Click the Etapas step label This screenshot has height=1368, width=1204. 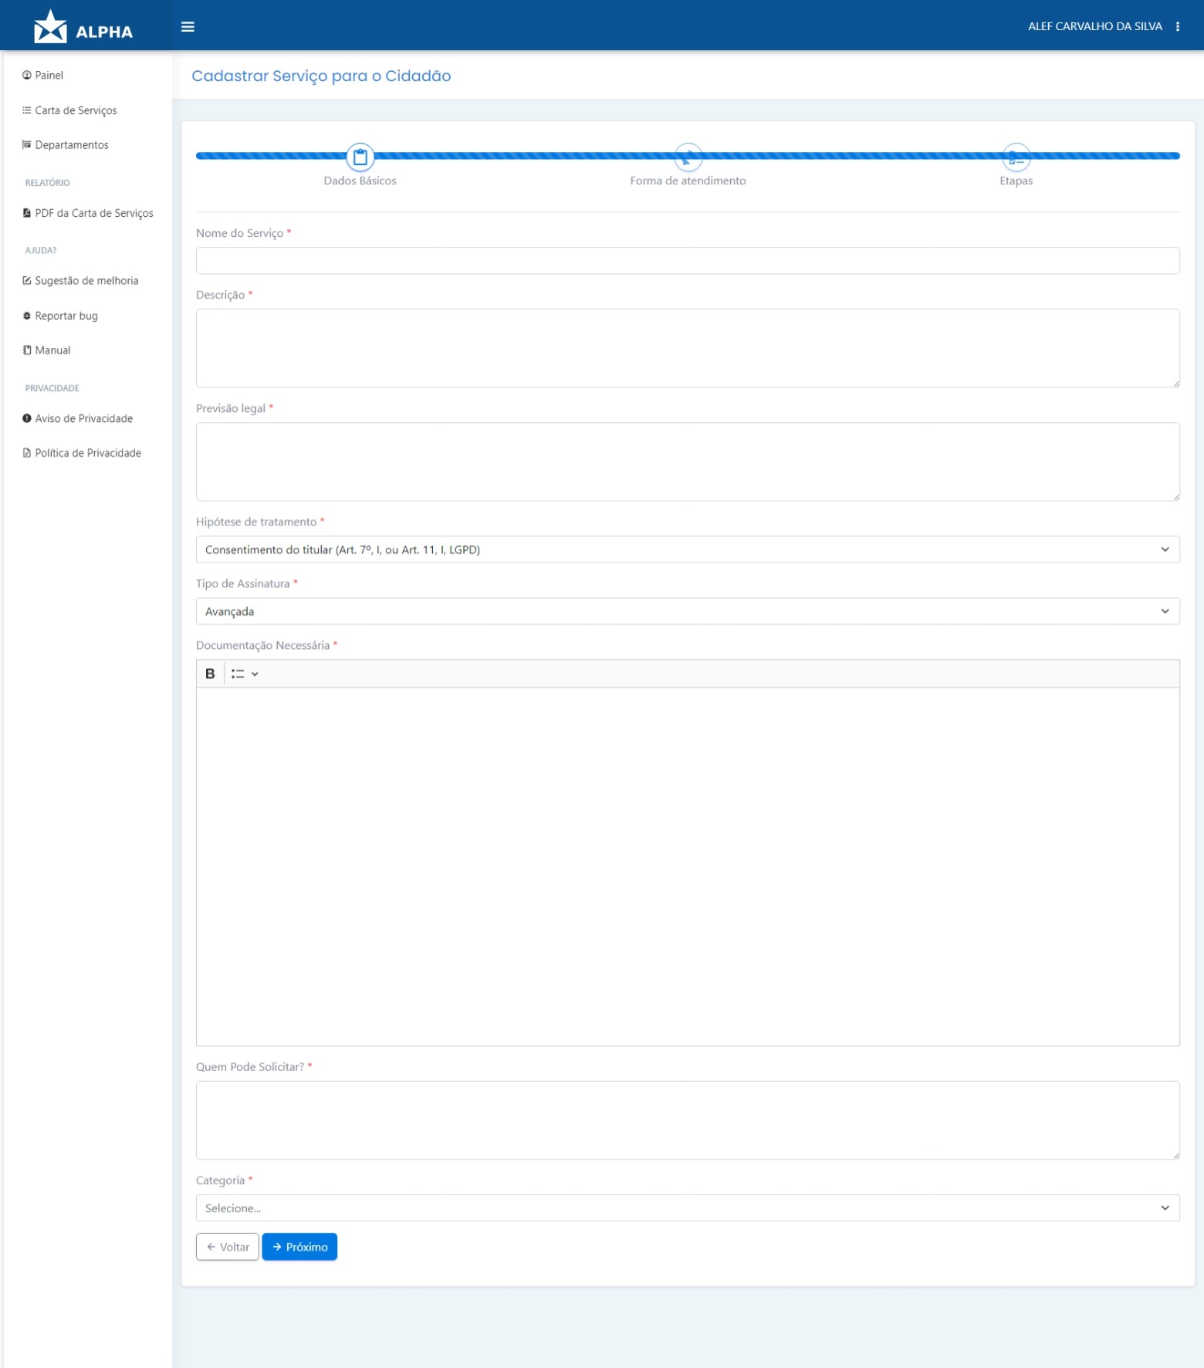(1016, 181)
